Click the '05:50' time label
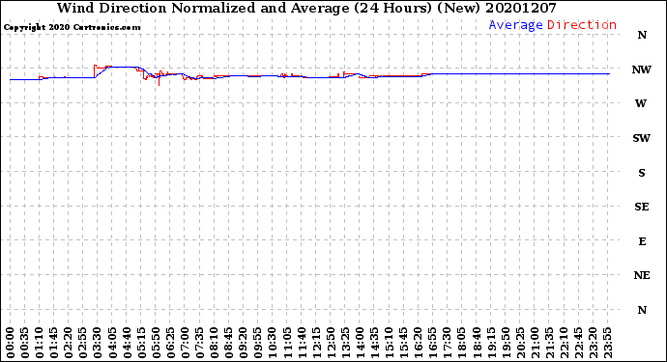 pos(156,343)
